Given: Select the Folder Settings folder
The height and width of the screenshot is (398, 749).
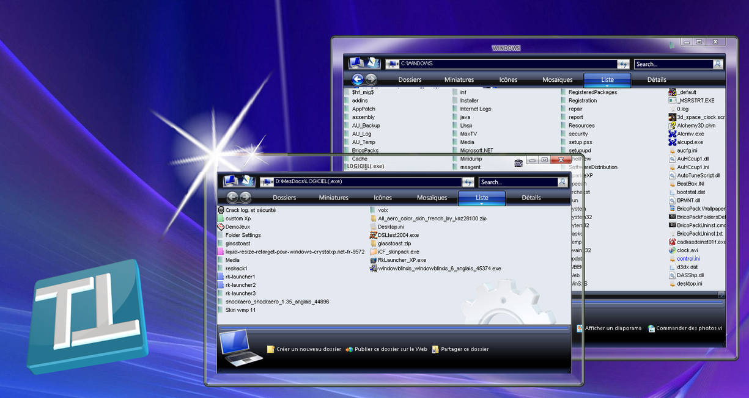Looking at the screenshot, I should 240,235.
